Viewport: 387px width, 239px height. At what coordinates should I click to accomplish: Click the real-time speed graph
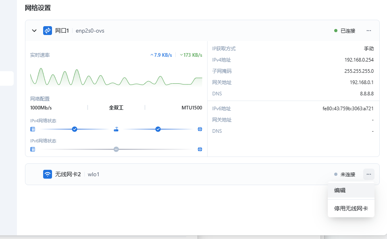pyautogui.click(x=116, y=77)
